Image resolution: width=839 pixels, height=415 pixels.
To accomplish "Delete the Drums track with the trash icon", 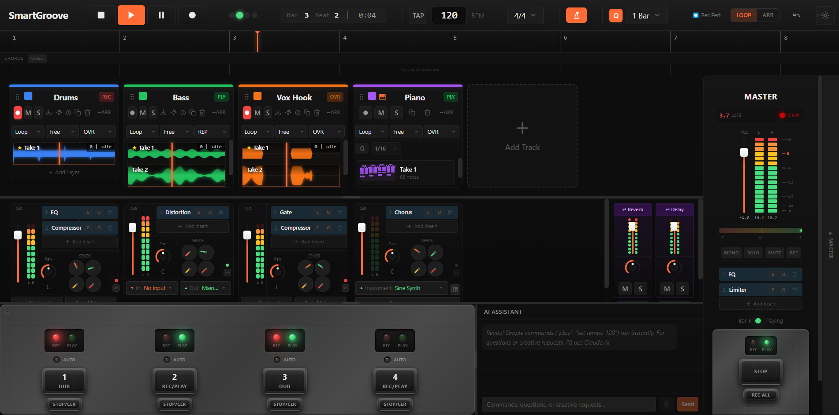I will pyautogui.click(x=87, y=113).
